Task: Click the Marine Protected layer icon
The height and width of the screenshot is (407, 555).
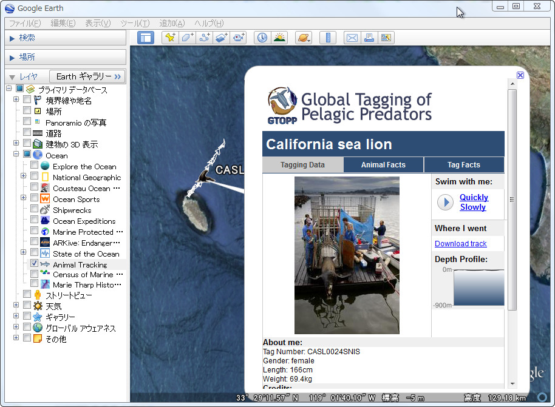Action: click(45, 232)
